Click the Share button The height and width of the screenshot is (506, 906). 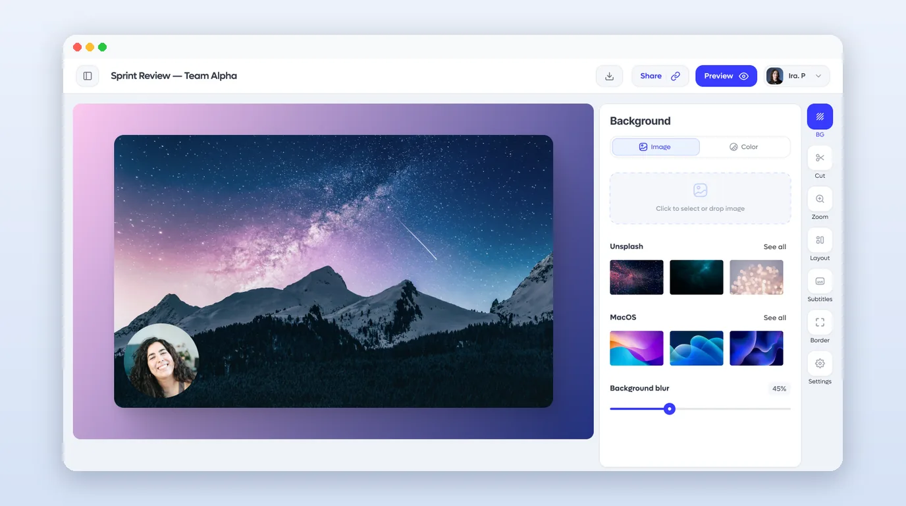(x=660, y=76)
